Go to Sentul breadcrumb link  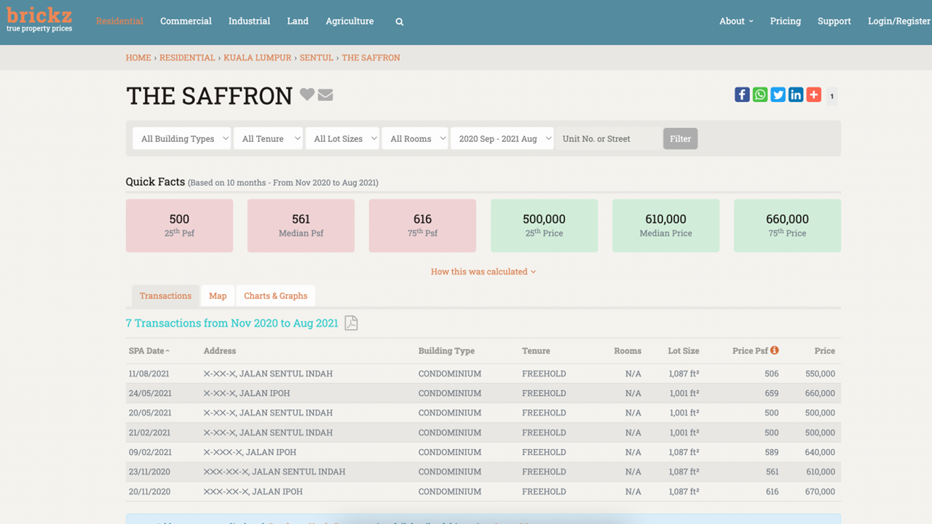316,57
